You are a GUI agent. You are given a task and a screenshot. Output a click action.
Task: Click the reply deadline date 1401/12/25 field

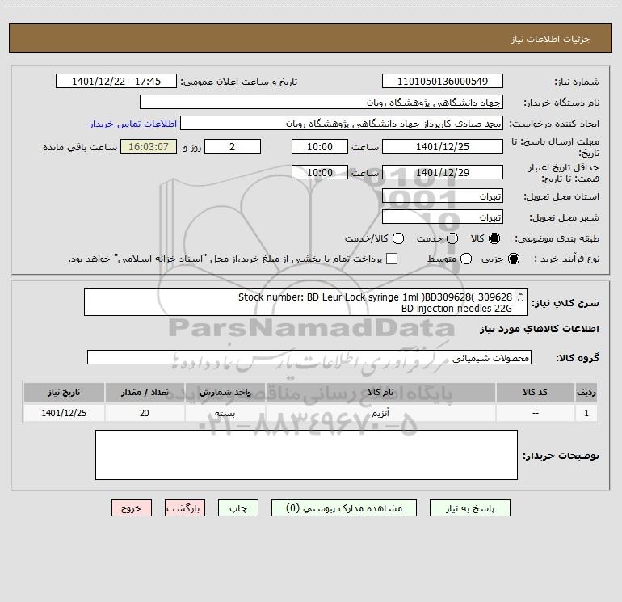point(443,146)
